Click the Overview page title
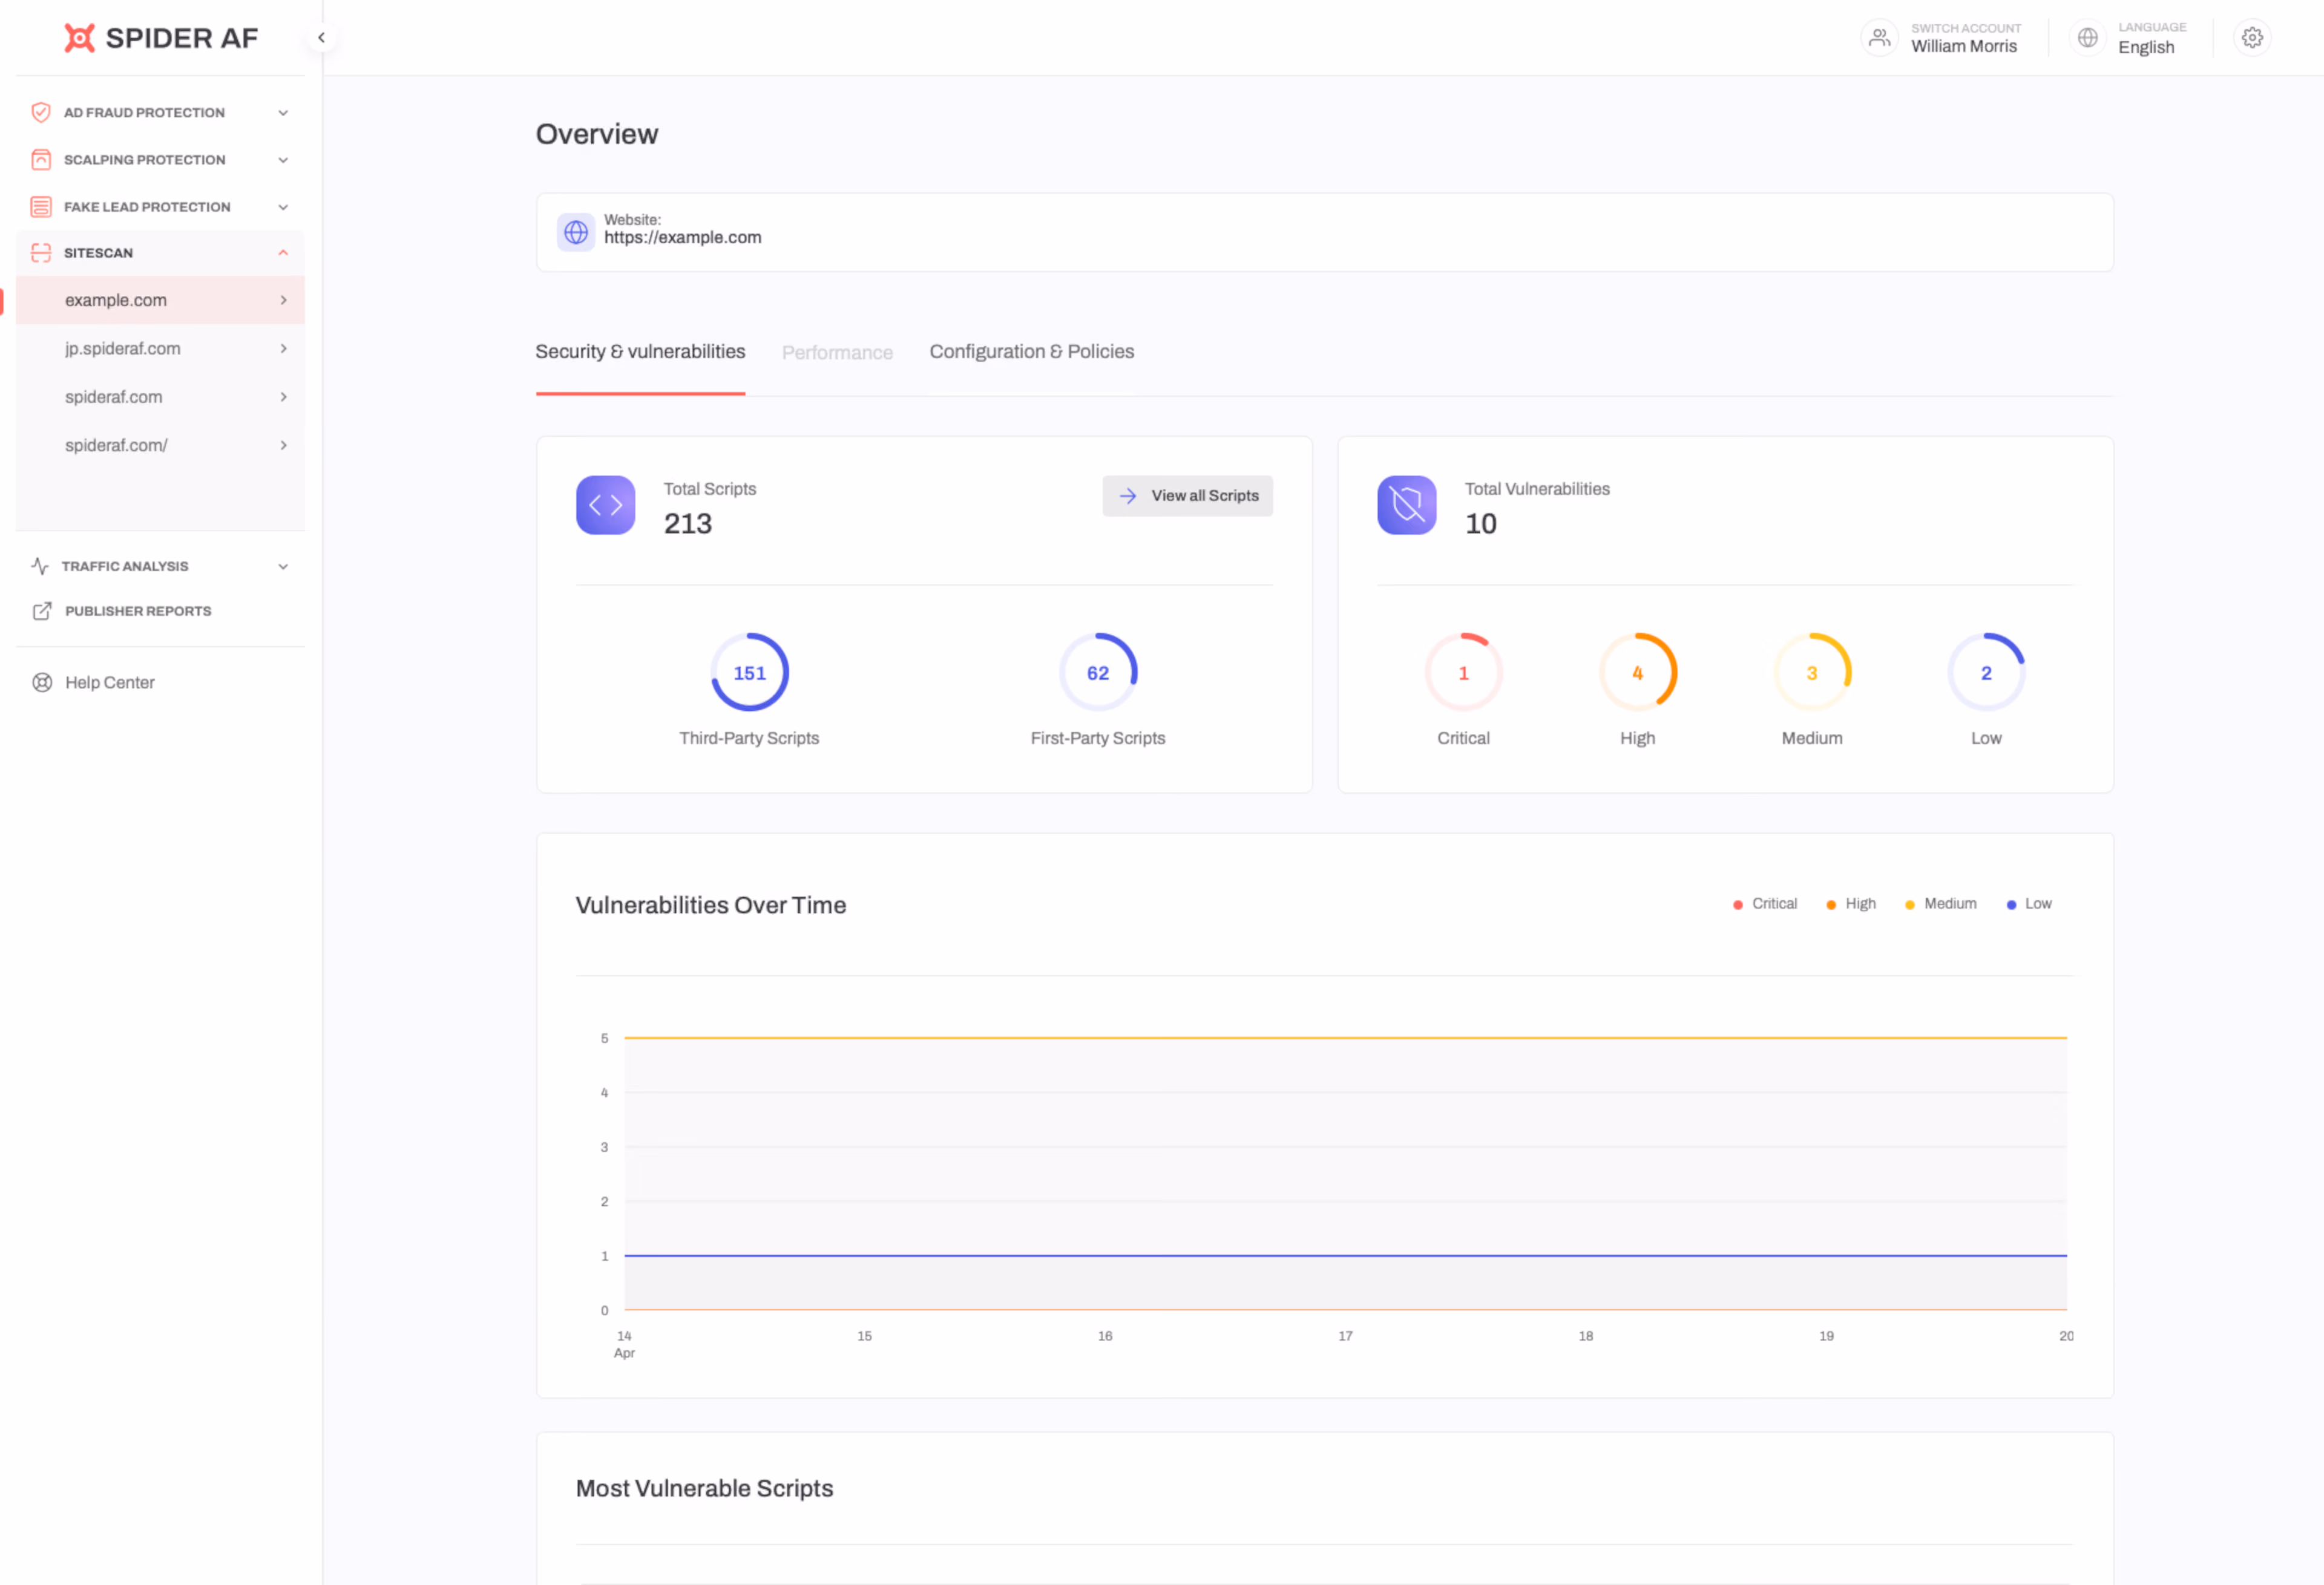Image resolution: width=2324 pixels, height=1585 pixels. click(597, 134)
